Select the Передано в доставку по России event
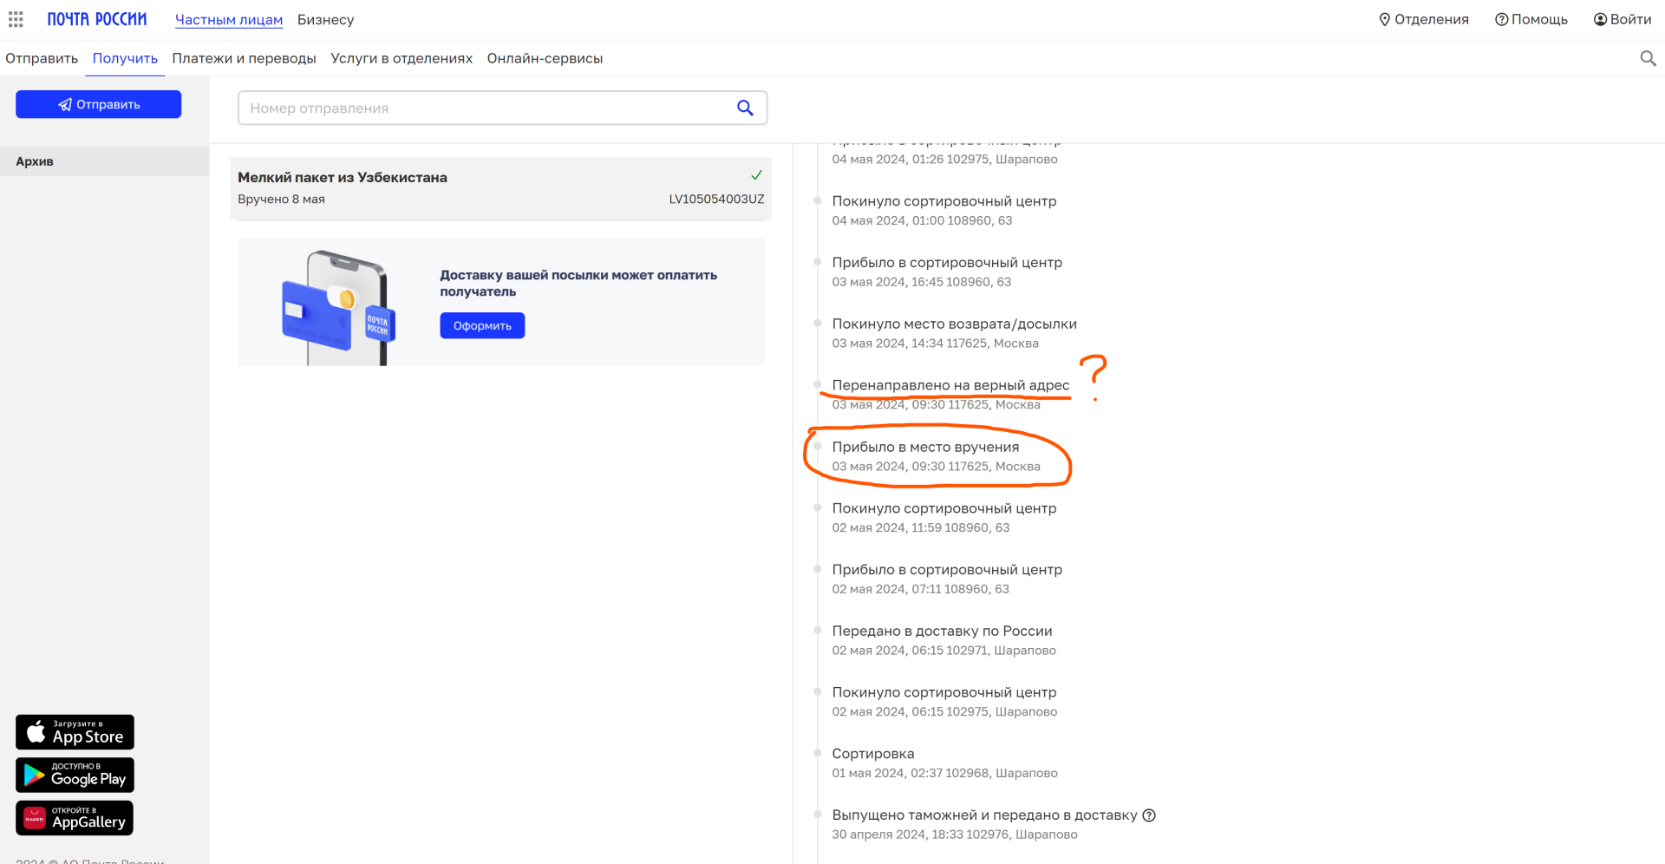Screen dimensions: 1665x864 click(x=942, y=631)
